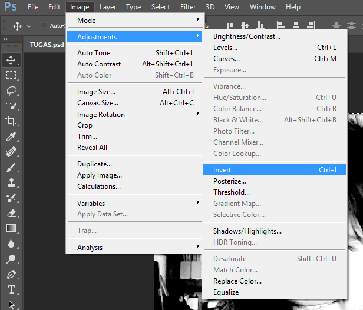Choose Auto Contrast command
This screenshot has height=310, width=363.
134,64
